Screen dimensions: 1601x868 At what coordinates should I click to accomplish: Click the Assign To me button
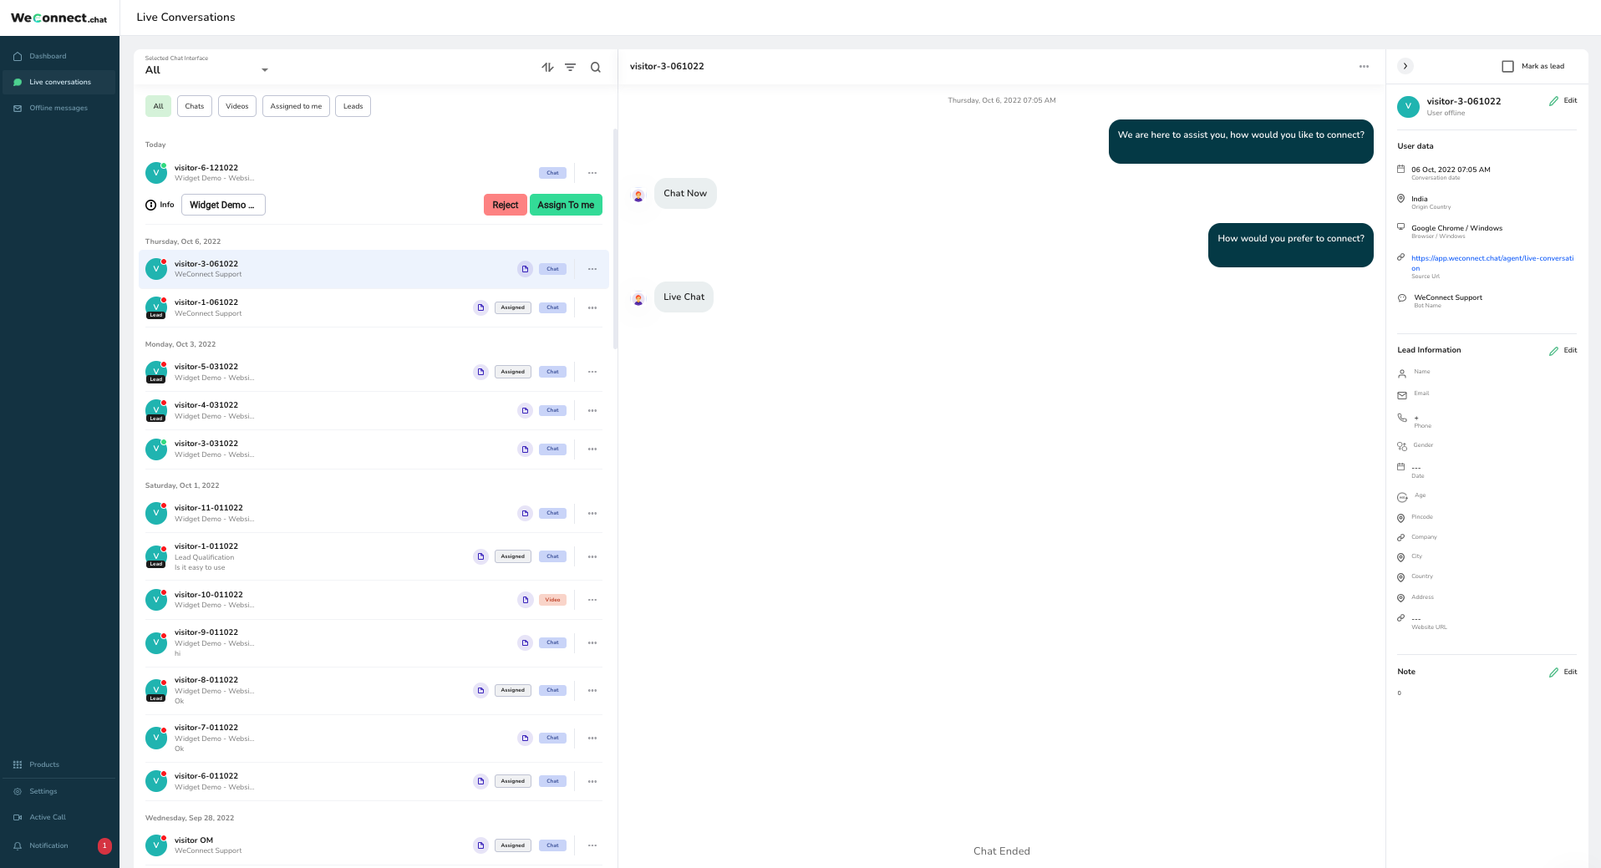(x=566, y=205)
